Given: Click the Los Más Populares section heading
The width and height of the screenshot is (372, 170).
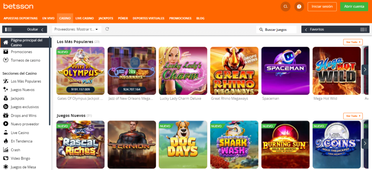Looking at the screenshot, I should [x=75, y=42].
